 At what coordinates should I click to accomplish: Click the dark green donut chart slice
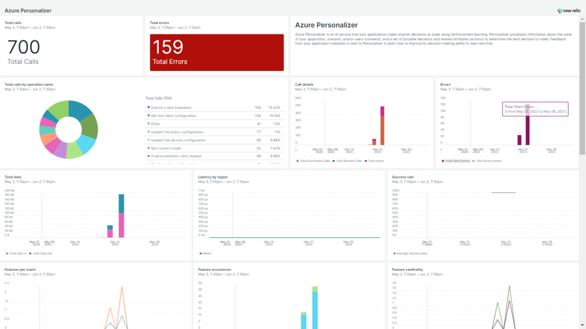point(89,125)
